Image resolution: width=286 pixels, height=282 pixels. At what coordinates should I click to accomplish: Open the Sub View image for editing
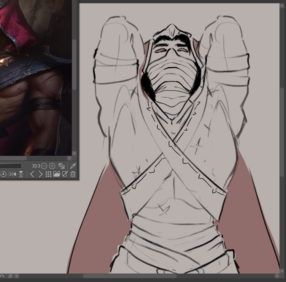click(x=65, y=174)
